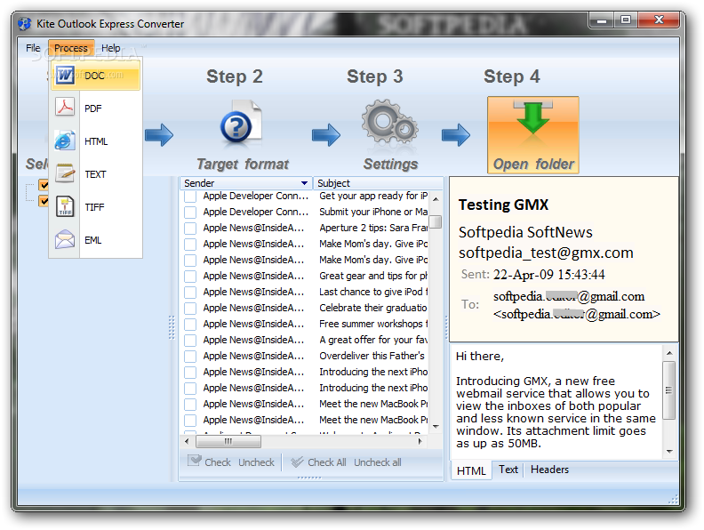Image resolution: width=704 pixels, height=530 pixels.
Task: Select DOC format from Process menu
Action: [x=95, y=76]
